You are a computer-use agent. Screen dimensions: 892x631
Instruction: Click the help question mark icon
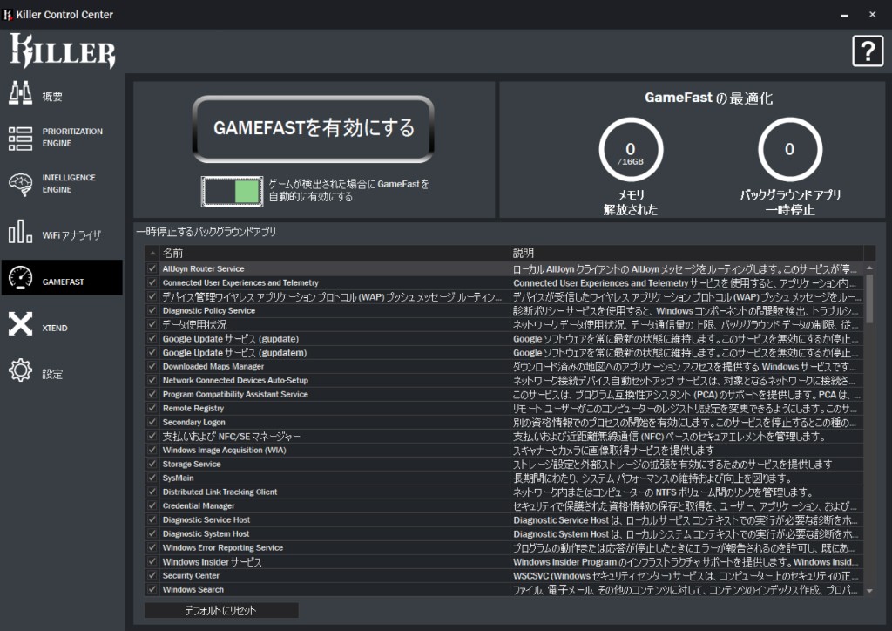(867, 51)
